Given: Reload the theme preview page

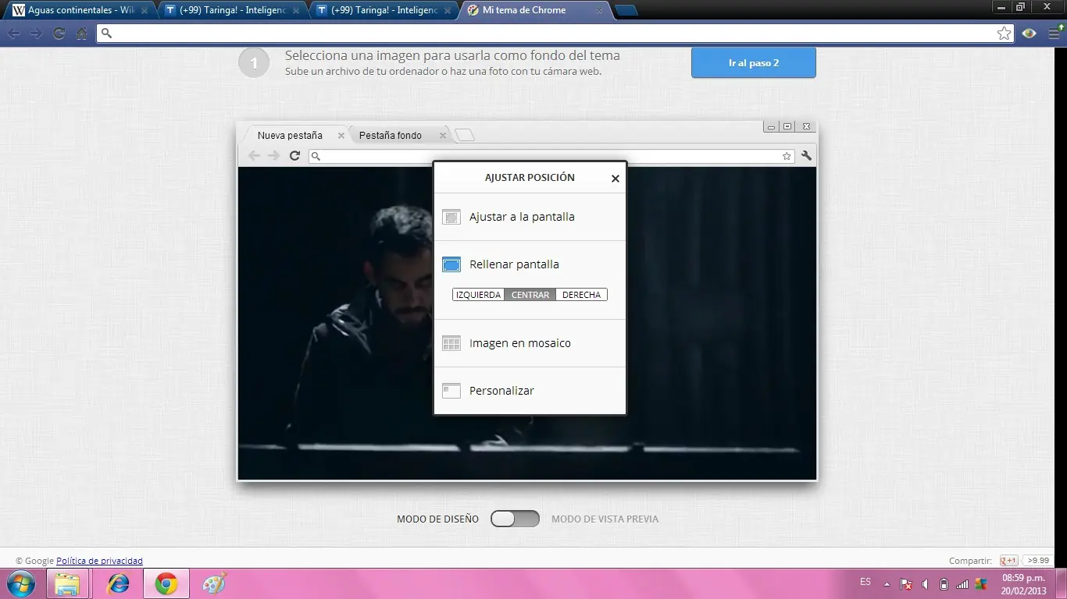Looking at the screenshot, I should tap(294, 156).
